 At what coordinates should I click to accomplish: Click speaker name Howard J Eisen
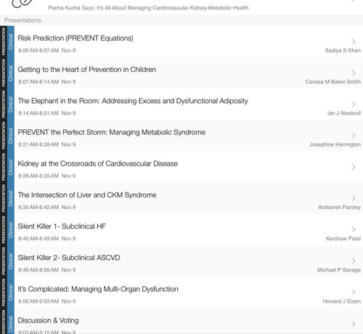pyautogui.click(x=342, y=301)
